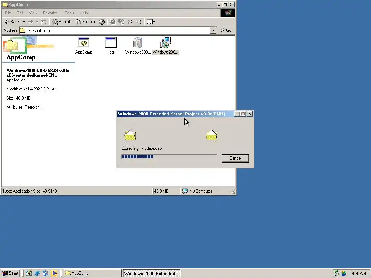
Task: Click the Windows2000-KB935839 file name heading
Action: tap(38, 73)
